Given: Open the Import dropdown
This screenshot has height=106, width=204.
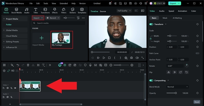Looking at the screenshot, I should 38,18.
